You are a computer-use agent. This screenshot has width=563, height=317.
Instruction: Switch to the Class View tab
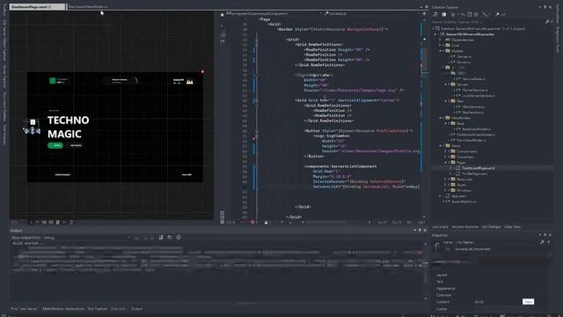tap(512, 227)
